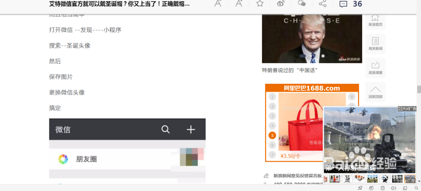The height and width of the screenshot is (191, 421).
Task: Click the text line 然后
Action: [x=55, y=61]
